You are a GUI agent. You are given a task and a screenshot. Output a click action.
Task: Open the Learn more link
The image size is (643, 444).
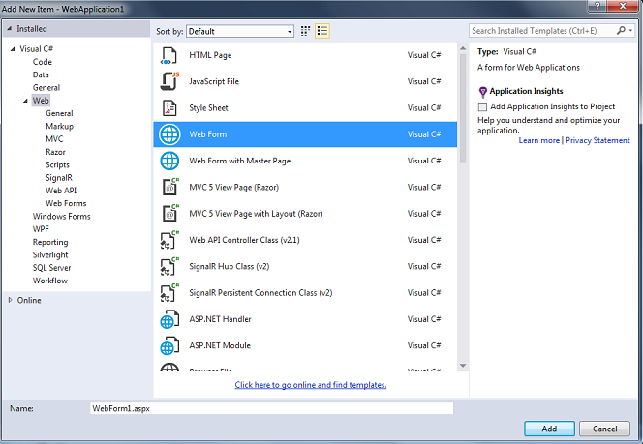point(538,140)
